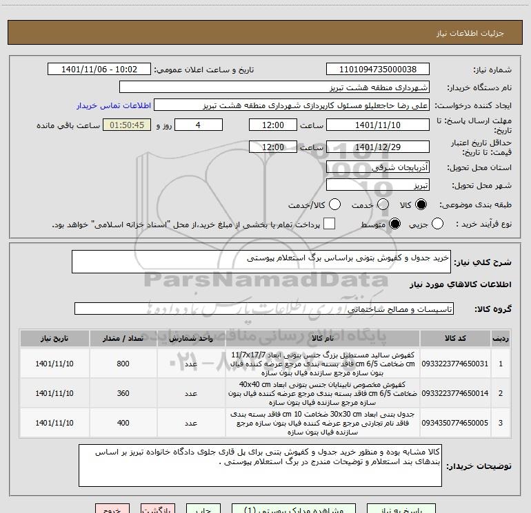Click the عدد unit cell in row 2
531x513 pixels.
[x=191, y=394]
